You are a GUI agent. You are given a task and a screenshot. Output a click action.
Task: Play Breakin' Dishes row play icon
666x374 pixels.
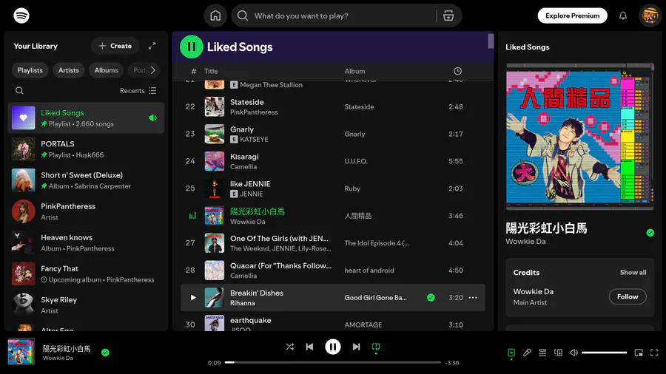pos(193,298)
